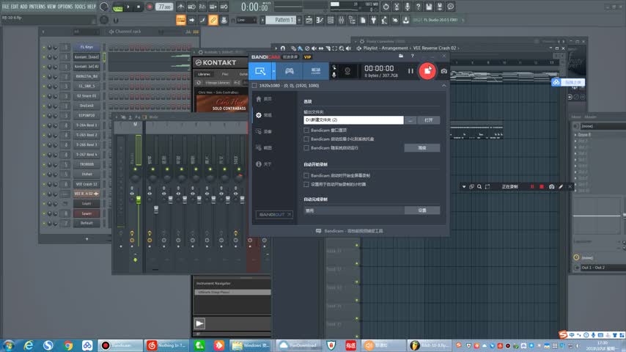Viewport: 626px width, 352px height.
Task: Select Bandicam screen rectangle recording mode
Action: click(x=260, y=71)
